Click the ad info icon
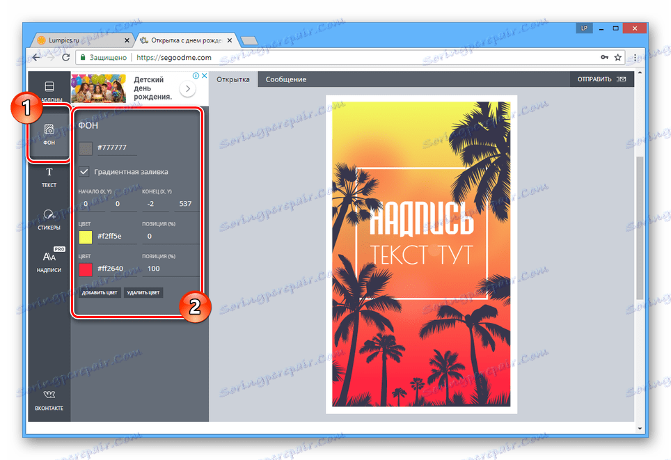The height and width of the screenshot is (460, 671). click(x=196, y=76)
